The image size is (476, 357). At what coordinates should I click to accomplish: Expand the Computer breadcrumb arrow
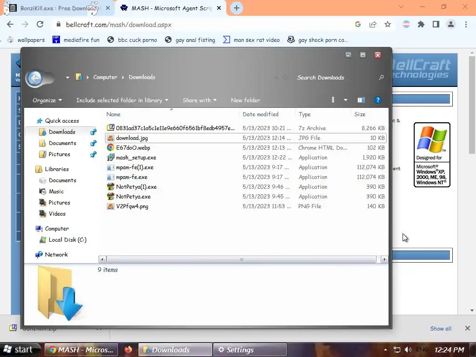click(x=123, y=77)
